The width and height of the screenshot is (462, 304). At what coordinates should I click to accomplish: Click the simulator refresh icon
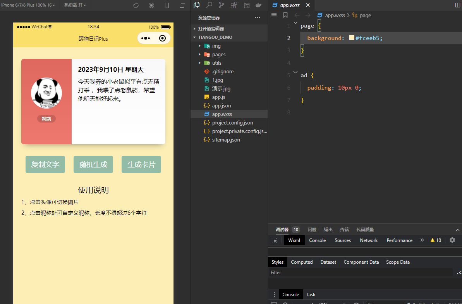[136, 5]
